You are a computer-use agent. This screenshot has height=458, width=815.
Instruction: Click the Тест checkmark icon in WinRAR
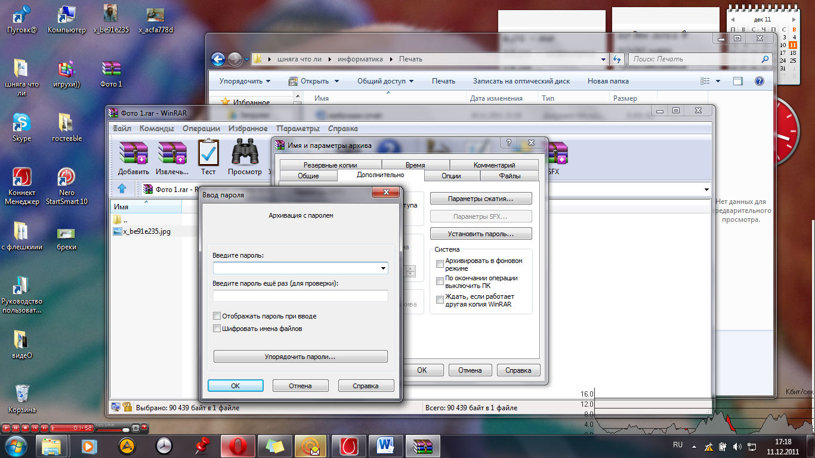coord(208,153)
